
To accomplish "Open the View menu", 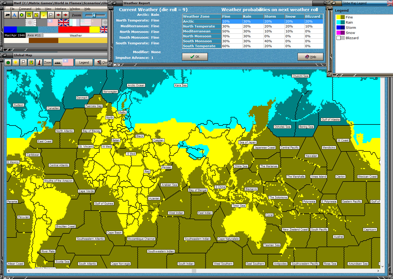I will (x=48, y=9).
